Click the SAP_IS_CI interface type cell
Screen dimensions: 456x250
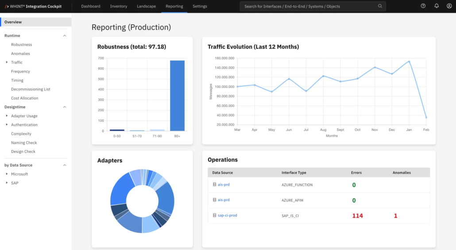[290, 216]
